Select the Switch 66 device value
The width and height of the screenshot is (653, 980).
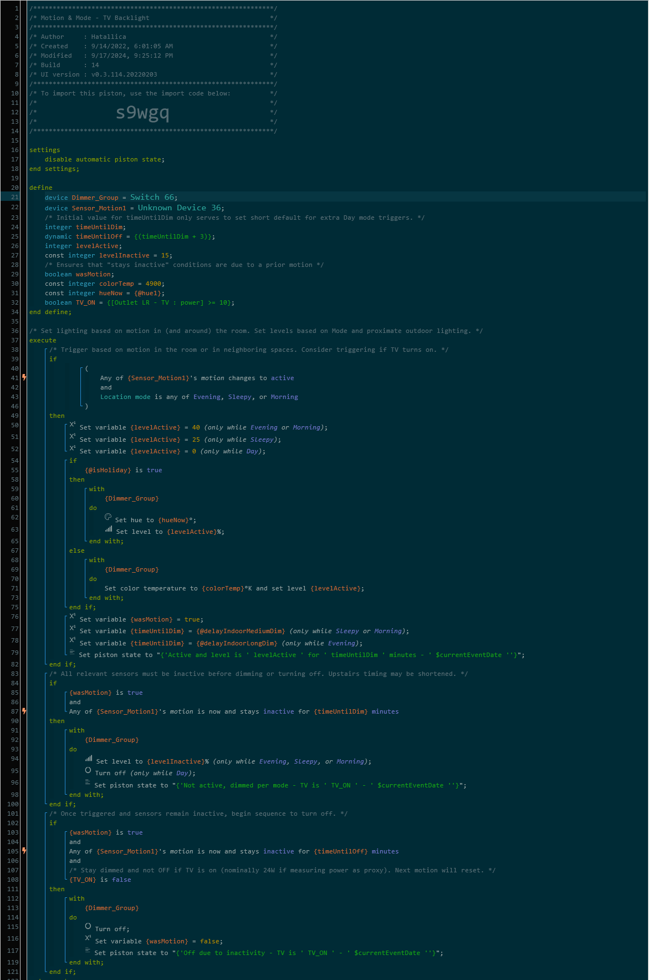click(152, 197)
